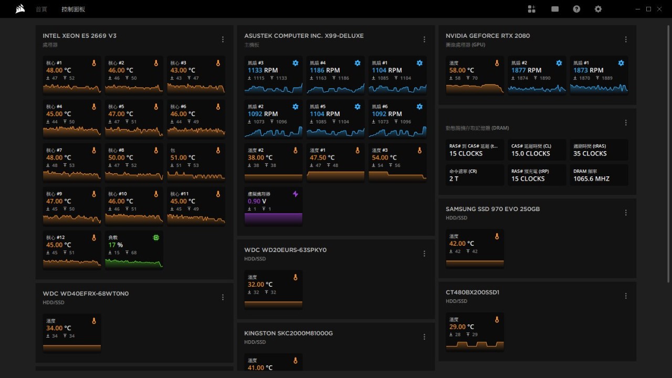Screen dimensions: 672x378
Task: Click thermometer icon on WD20EURS 32.00 °C tile
Action: coord(296,277)
